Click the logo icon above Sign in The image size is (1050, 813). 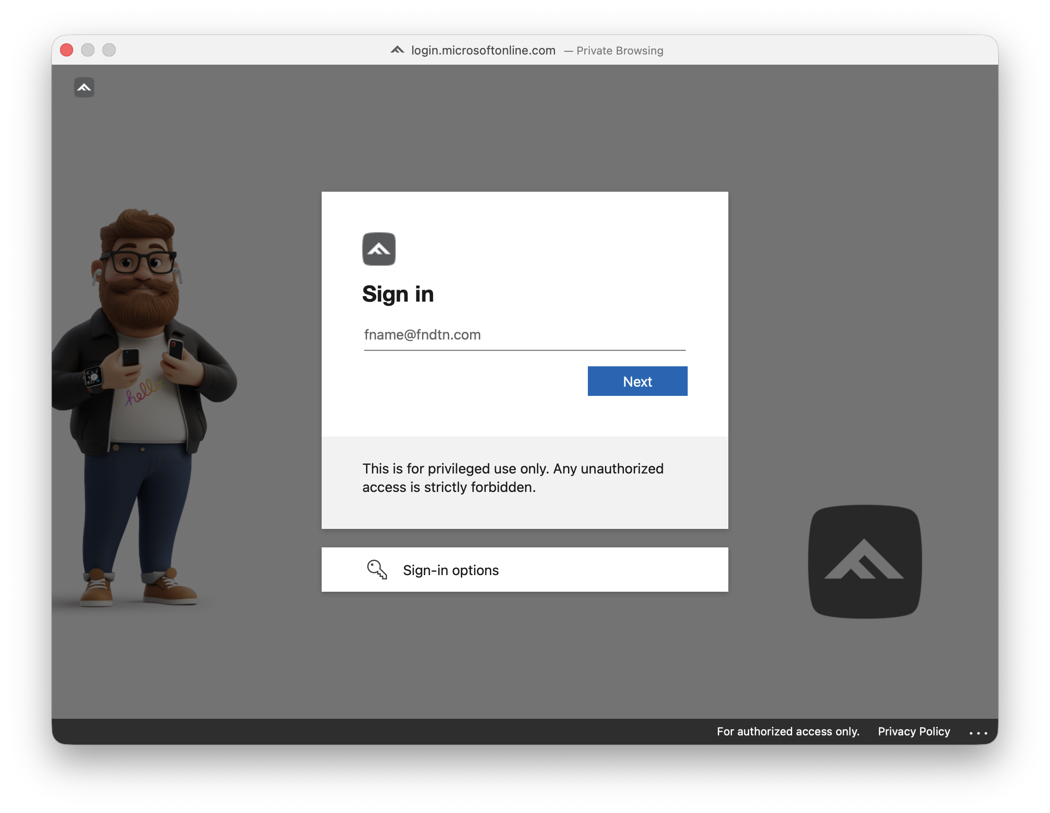point(379,249)
